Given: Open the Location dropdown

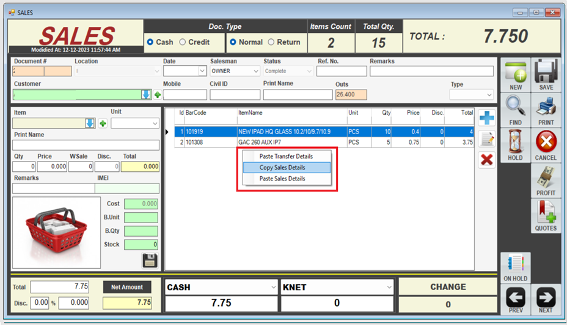Looking at the screenshot, I should point(157,71).
